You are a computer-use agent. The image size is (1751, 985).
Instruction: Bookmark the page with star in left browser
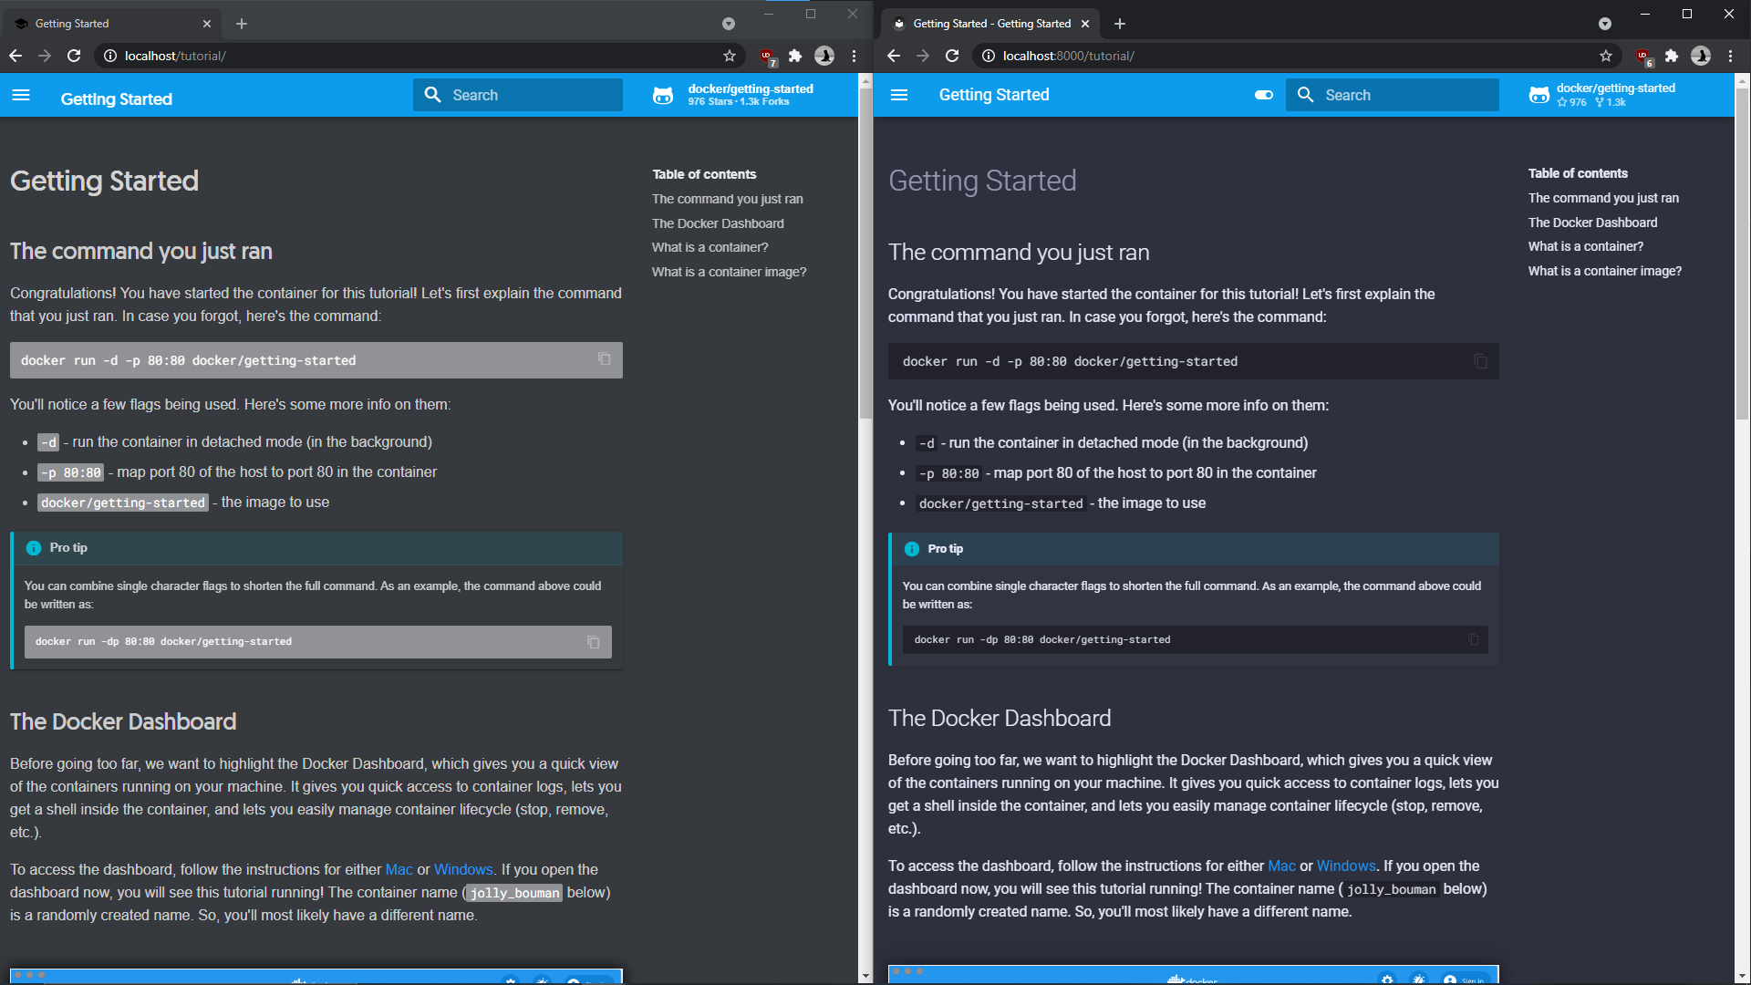pos(730,57)
